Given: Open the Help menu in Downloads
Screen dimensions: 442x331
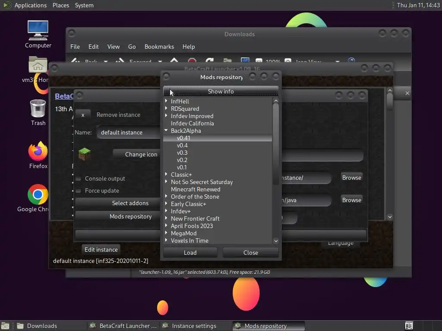Looking at the screenshot, I should point(189,47).
